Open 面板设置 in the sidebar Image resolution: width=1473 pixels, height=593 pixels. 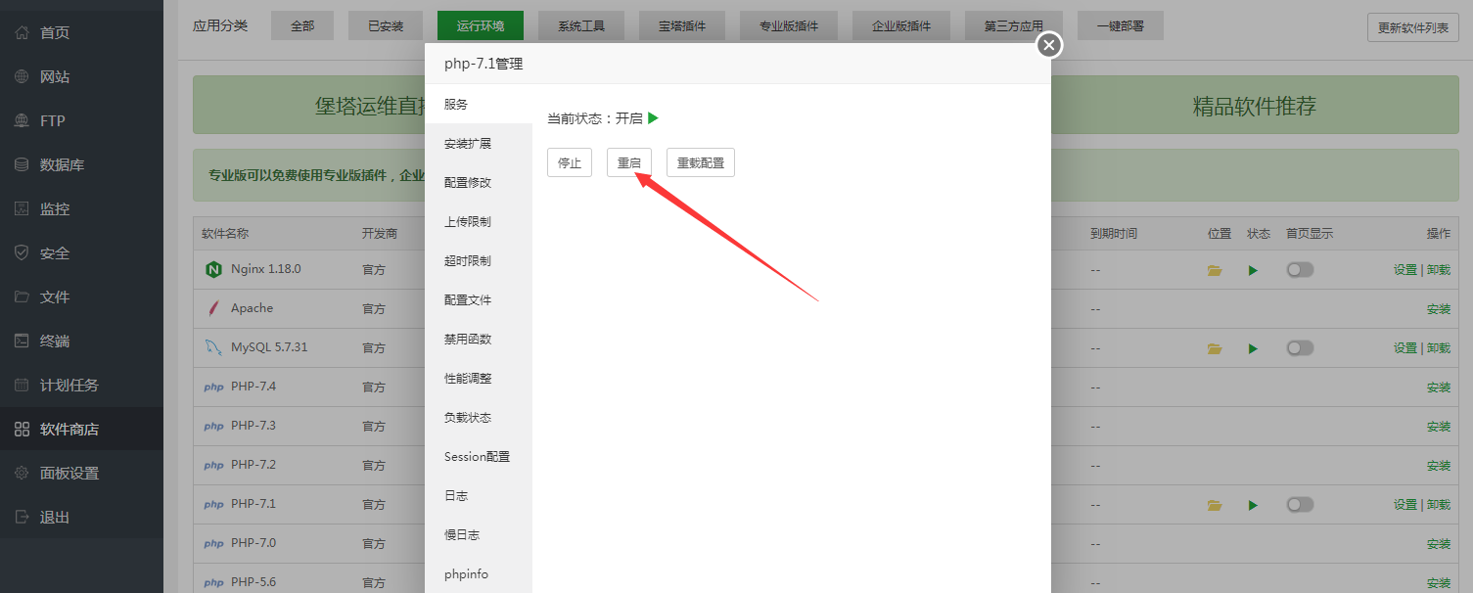(x=81, y=473)
